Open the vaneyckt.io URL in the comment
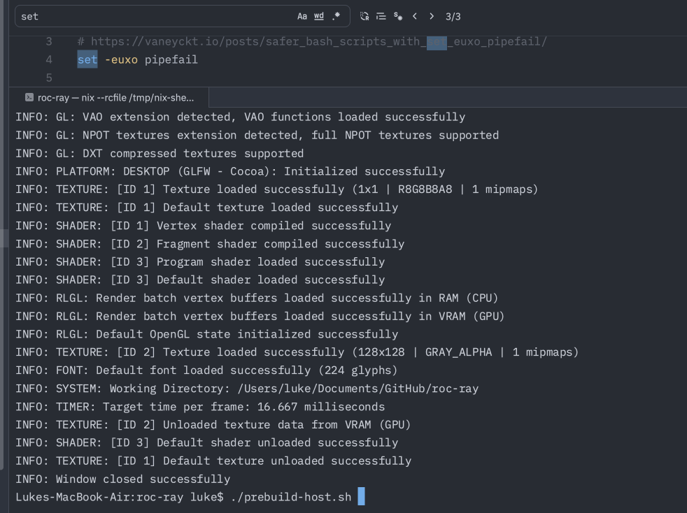 pos(319,41)
